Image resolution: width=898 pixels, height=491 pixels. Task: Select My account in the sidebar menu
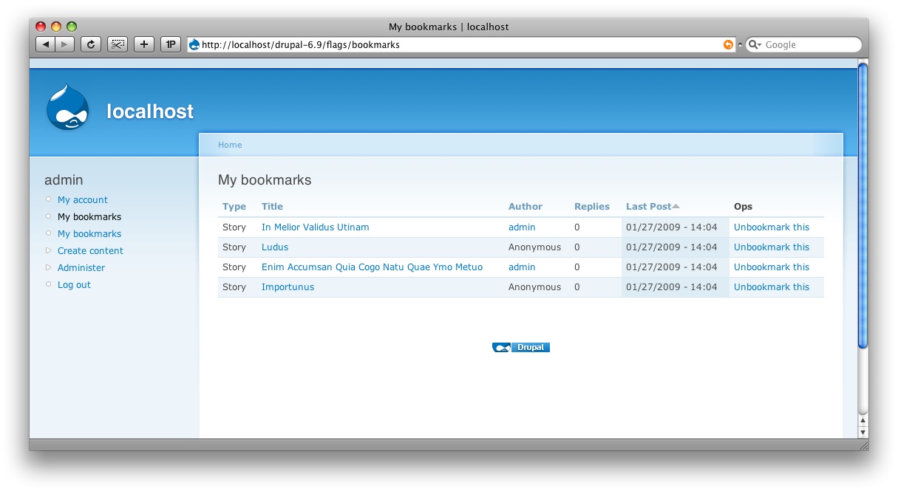click(82, 199)
